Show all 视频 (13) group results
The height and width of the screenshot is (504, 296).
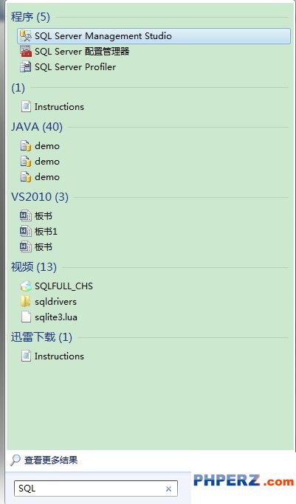point(34,267)
